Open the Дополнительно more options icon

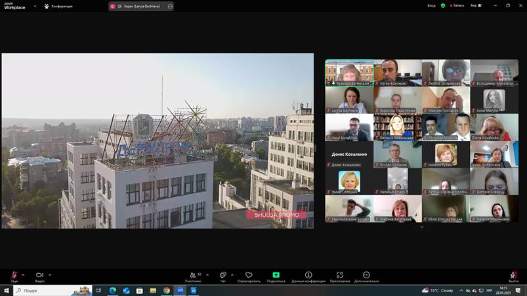pos(366,275)
